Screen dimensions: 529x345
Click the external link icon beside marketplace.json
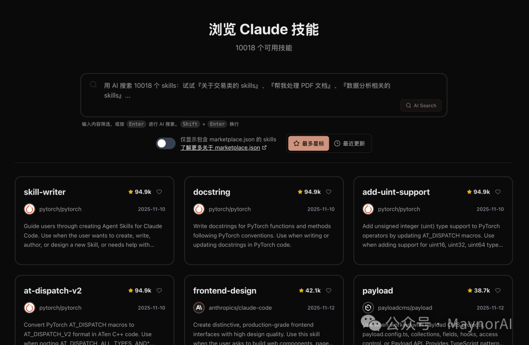pos(264,148)
